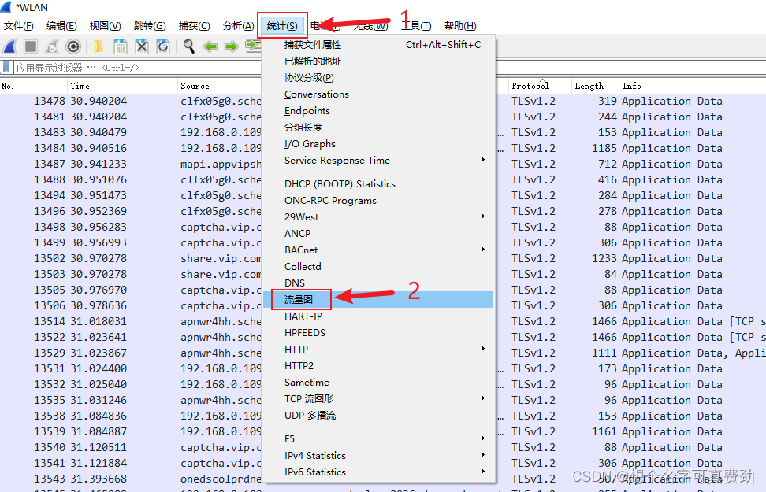The width and height of the screenshot is (766, 492).
Task: Expand IPv6 Statistics submenu
Action: tap(378, 472)
